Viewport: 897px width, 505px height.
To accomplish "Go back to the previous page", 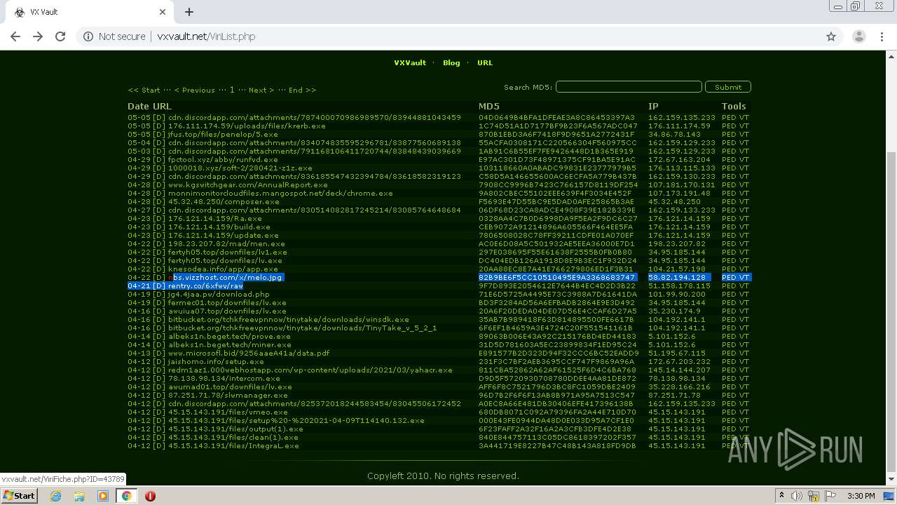I will (15, 36).
